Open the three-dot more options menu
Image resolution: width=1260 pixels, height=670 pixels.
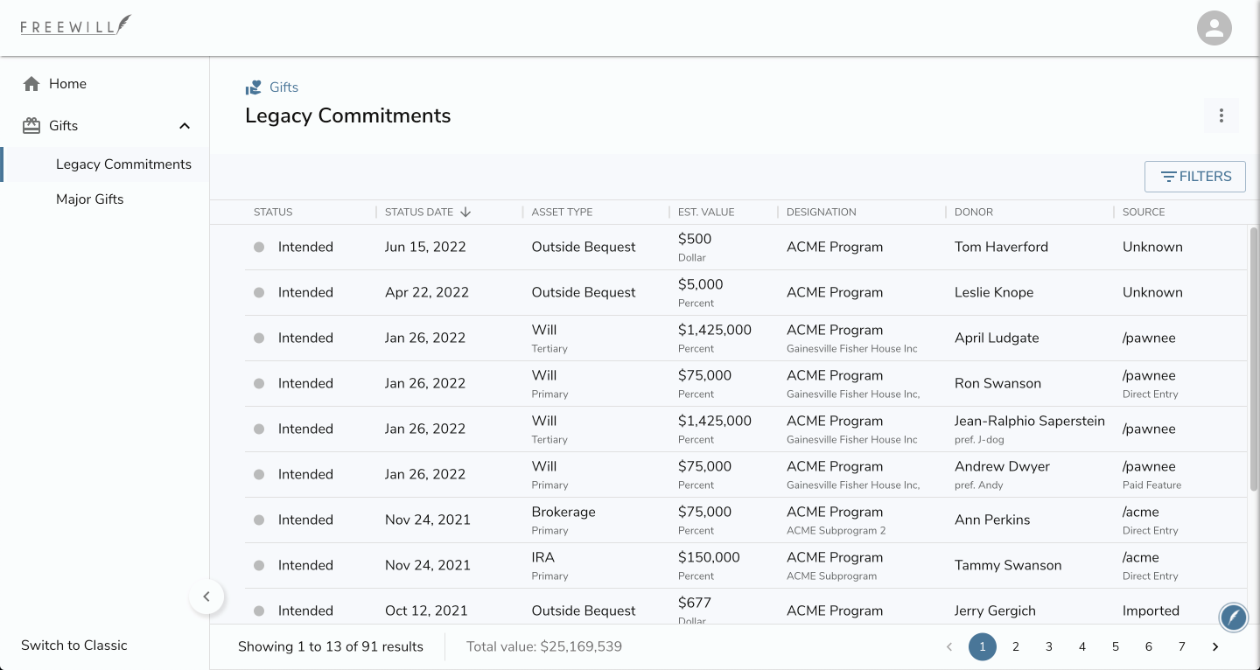pos(1221,115)
